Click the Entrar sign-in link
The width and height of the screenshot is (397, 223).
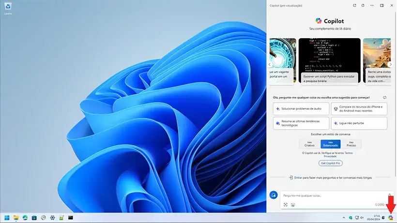click(298, 178)
